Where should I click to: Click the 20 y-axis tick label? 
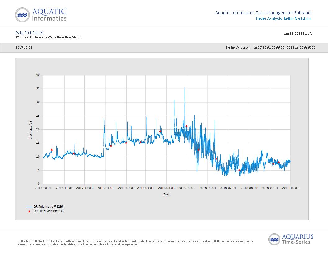pos(38,129)
